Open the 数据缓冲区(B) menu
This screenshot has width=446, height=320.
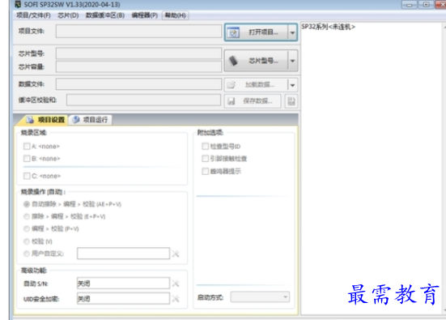105,15
